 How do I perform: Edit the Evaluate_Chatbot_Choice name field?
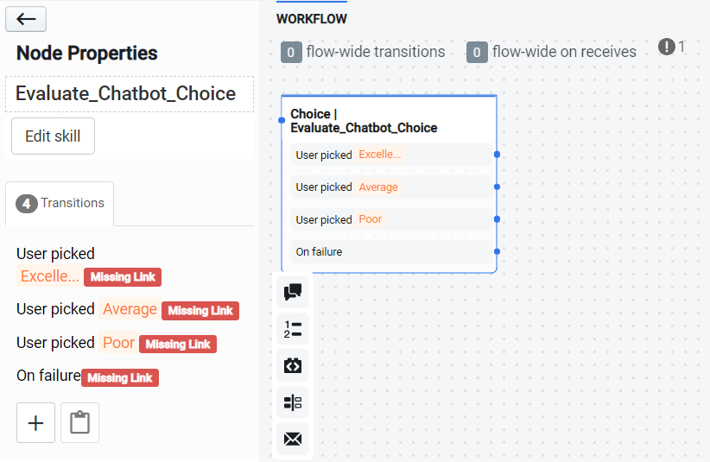[x=130, y=94]
